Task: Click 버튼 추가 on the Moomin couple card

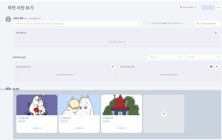Action: coord(37,128)
